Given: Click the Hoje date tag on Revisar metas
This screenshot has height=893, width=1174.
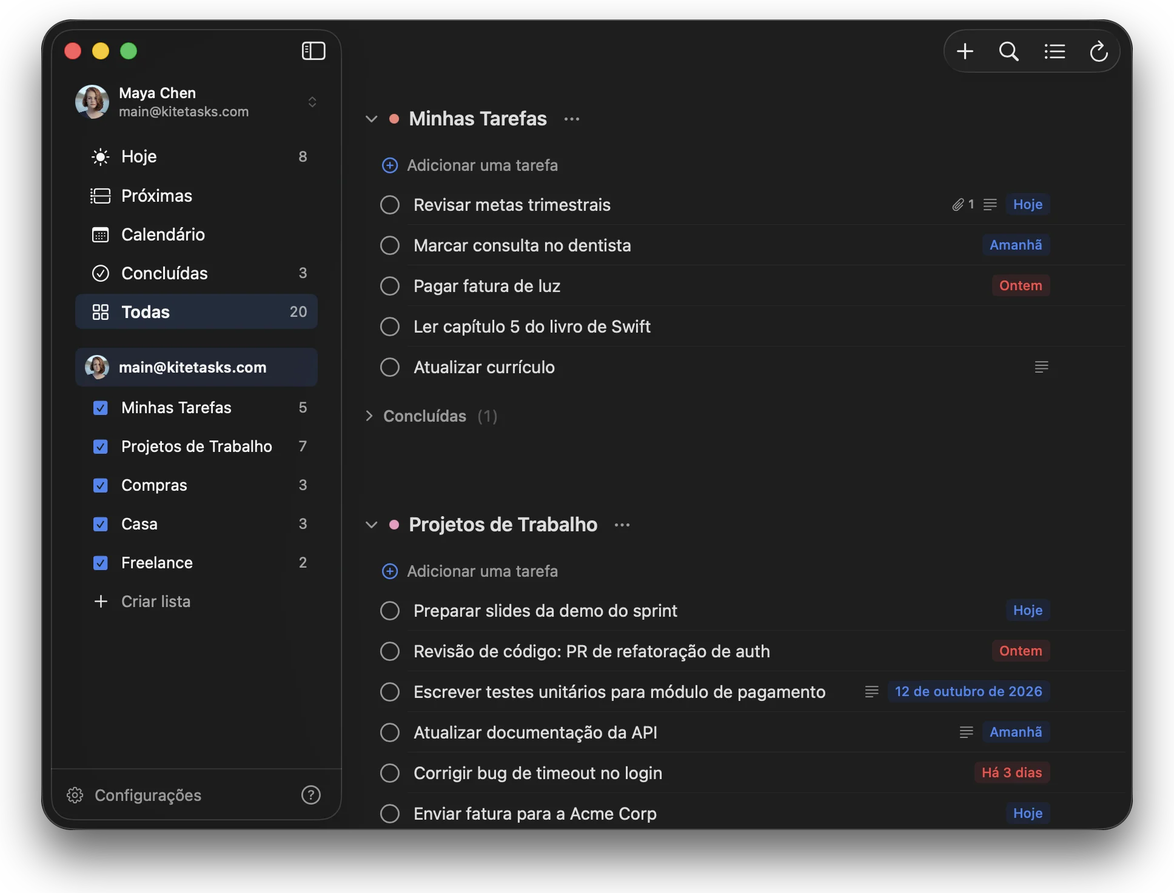Looking at the screenshot, I should point(1028,204).
